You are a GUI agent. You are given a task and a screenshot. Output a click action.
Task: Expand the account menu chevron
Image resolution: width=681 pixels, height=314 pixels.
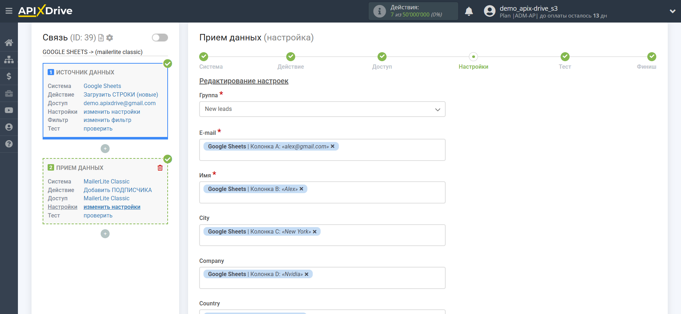pos(672,11)
